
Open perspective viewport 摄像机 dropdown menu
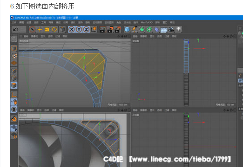tap(34, 36)
